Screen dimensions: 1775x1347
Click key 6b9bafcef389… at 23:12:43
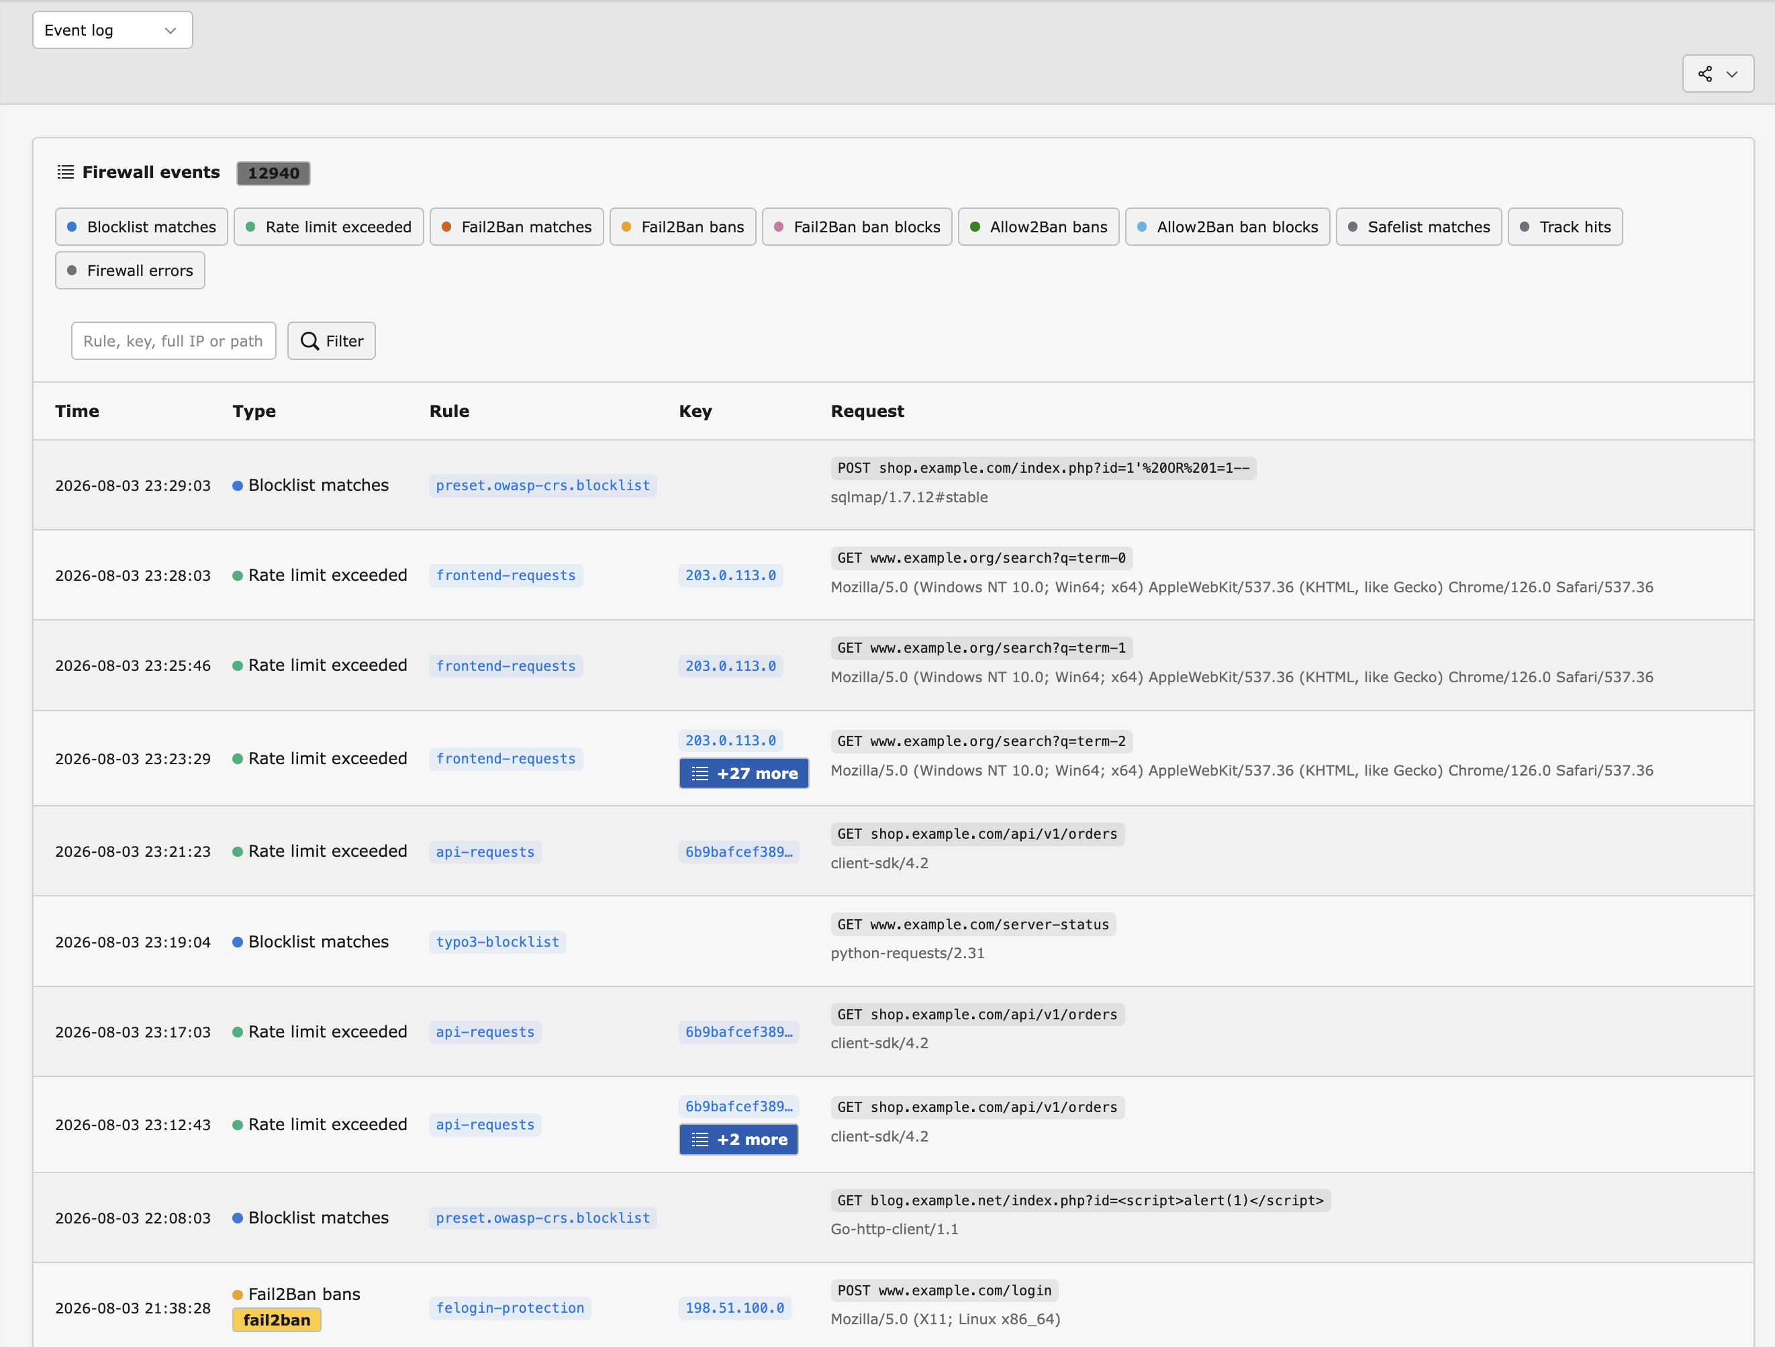tap(738, 1107)
